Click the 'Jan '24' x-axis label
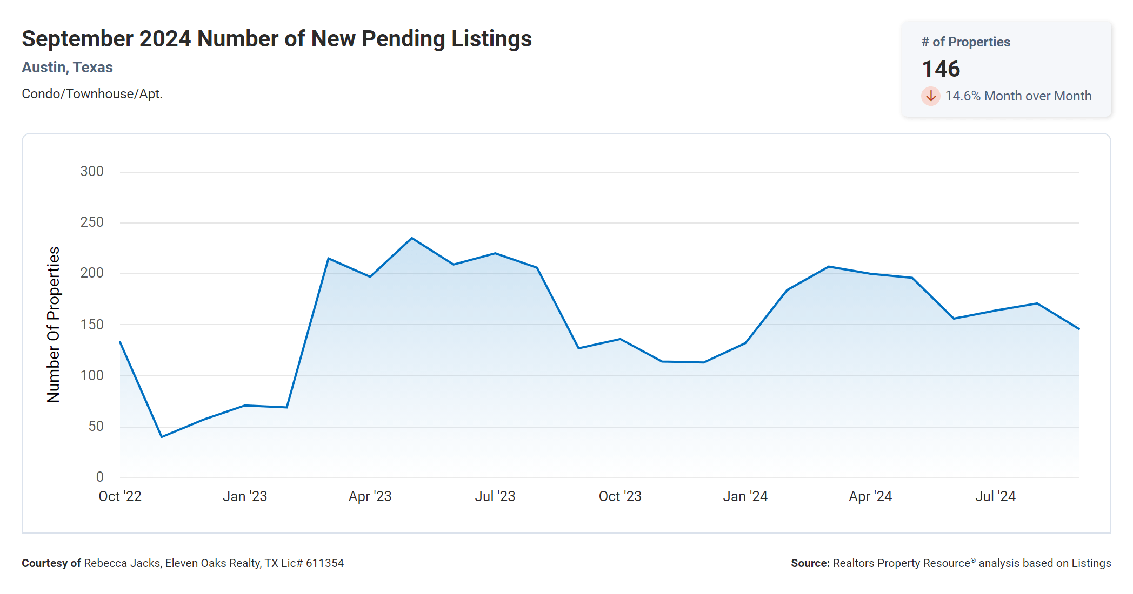 pyautogui.click(x=745, y=496)
